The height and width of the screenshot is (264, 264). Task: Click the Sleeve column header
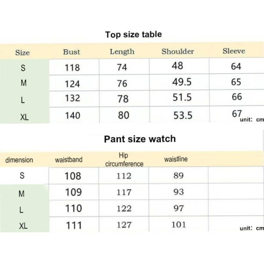click(x=234, y=51)
